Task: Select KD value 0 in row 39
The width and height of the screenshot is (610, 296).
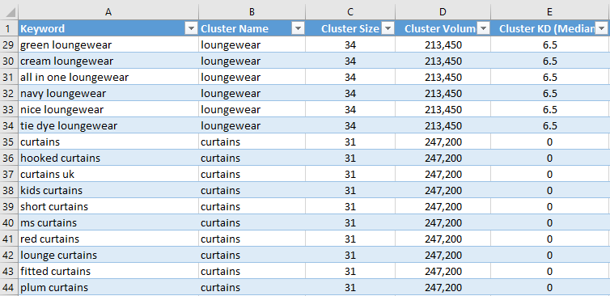Action: (x=550, y=206)
